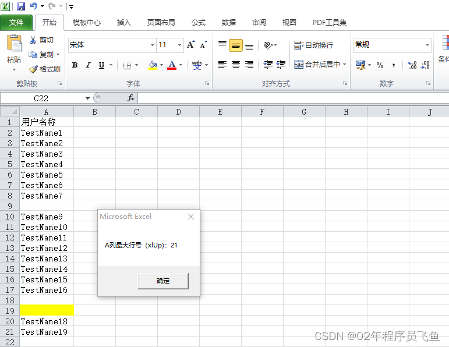Switch to the 页面布局 tab
This screenshot has width=449, height=347.
point(161,23)
